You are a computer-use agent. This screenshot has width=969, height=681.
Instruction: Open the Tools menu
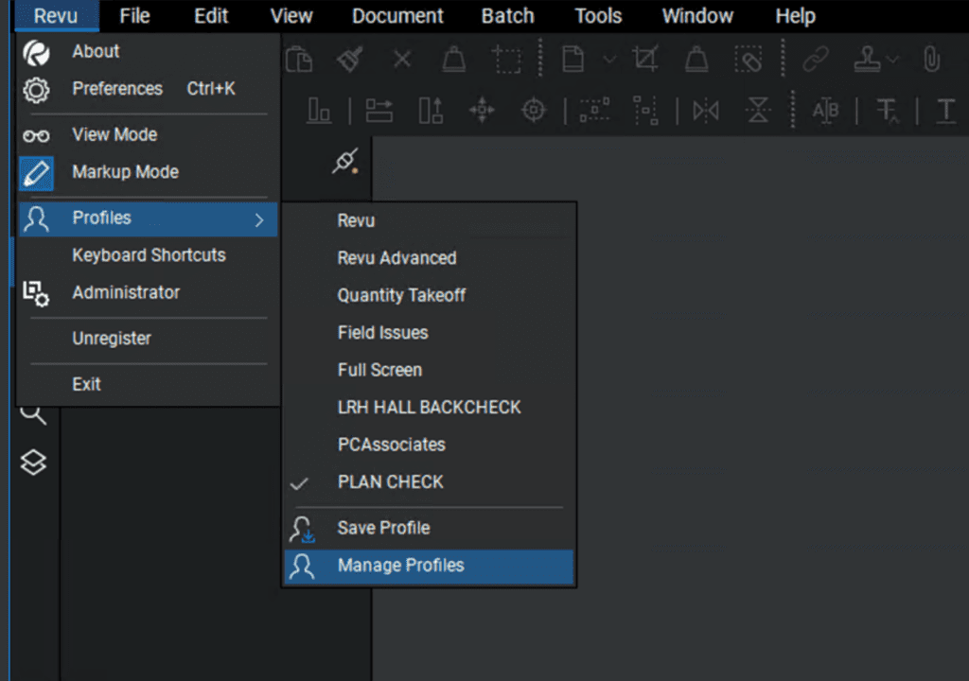(x=598, y=16)
